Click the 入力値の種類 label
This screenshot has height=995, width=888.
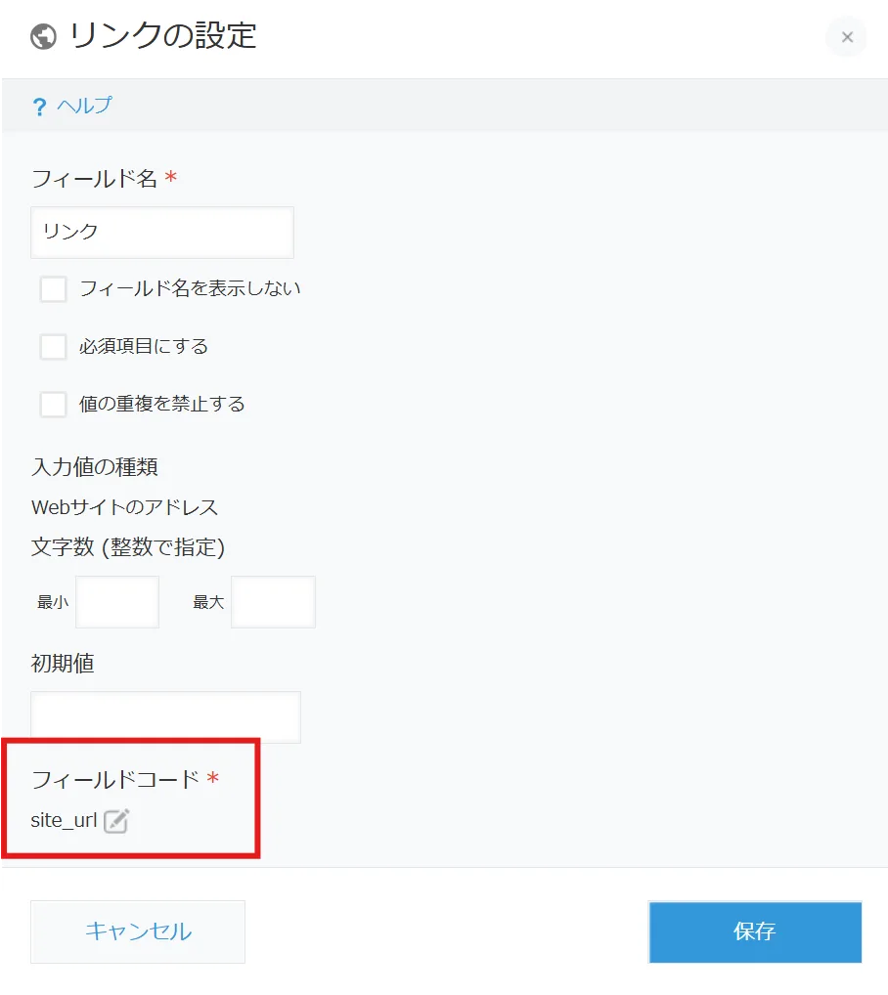coord(95,467)
